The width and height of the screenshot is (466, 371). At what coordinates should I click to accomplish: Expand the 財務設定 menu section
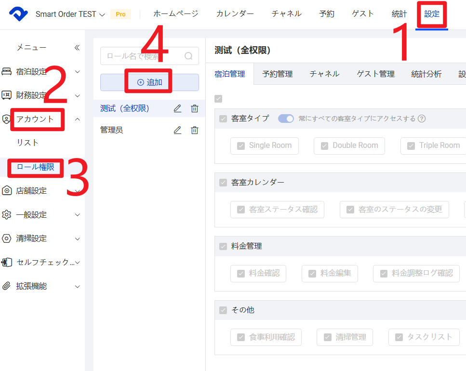click(77, 96)
